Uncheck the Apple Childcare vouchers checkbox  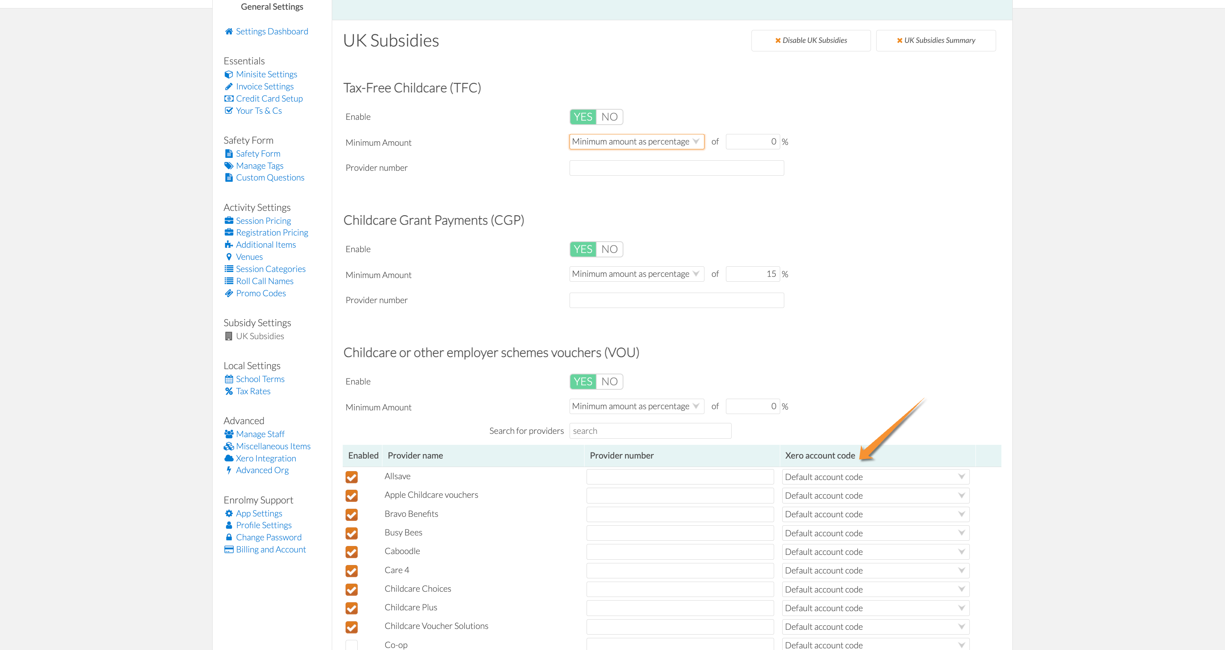tap(352, 495)
